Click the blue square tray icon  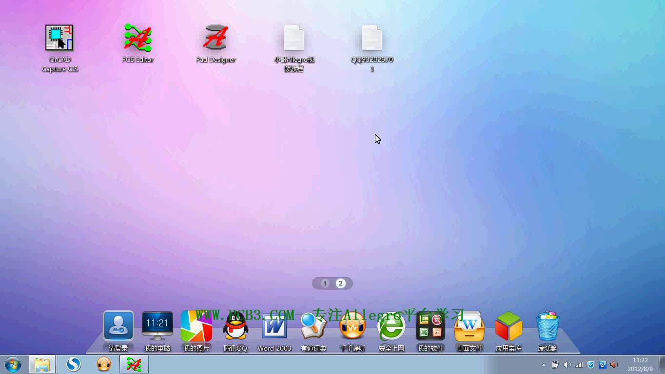[603, 365]
